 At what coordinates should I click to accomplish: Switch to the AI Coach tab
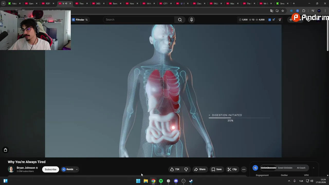[x=301, y=168]
